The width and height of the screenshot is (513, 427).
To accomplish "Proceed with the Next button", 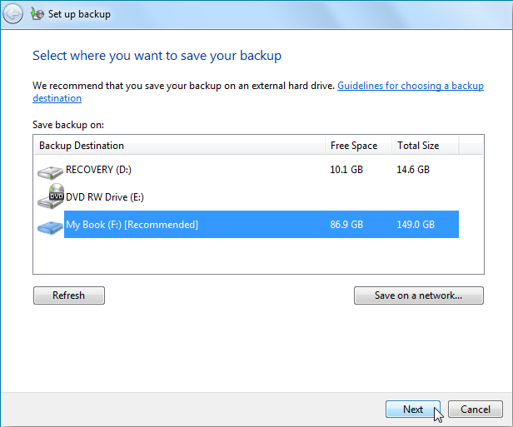I will pyautogui.click(x=413, y=410).
